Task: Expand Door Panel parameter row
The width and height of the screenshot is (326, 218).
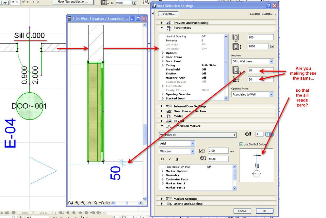Action: [163, 61]
